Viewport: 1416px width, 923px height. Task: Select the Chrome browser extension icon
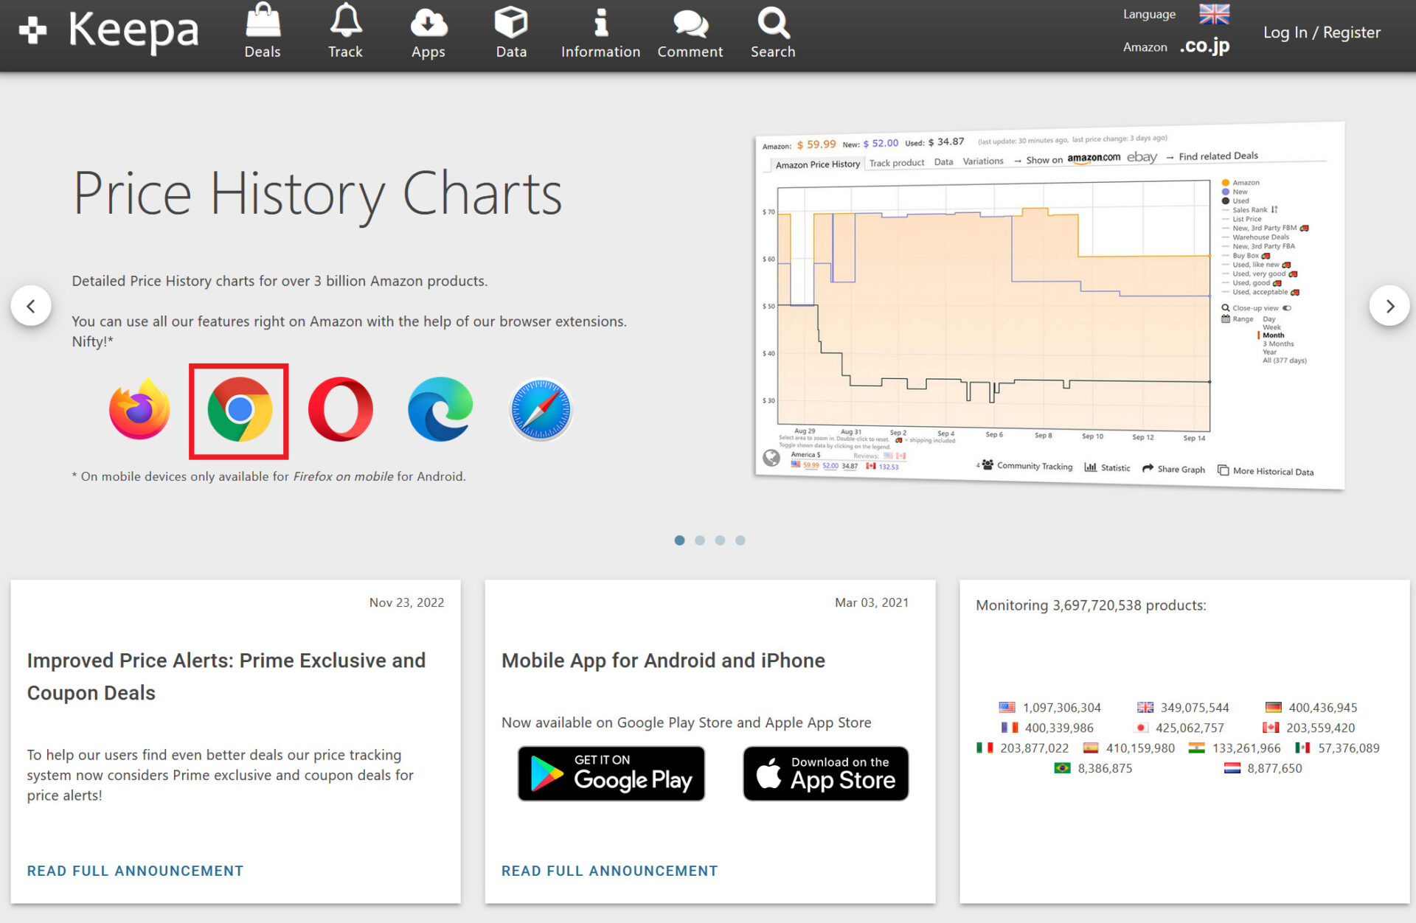point(240,409)
